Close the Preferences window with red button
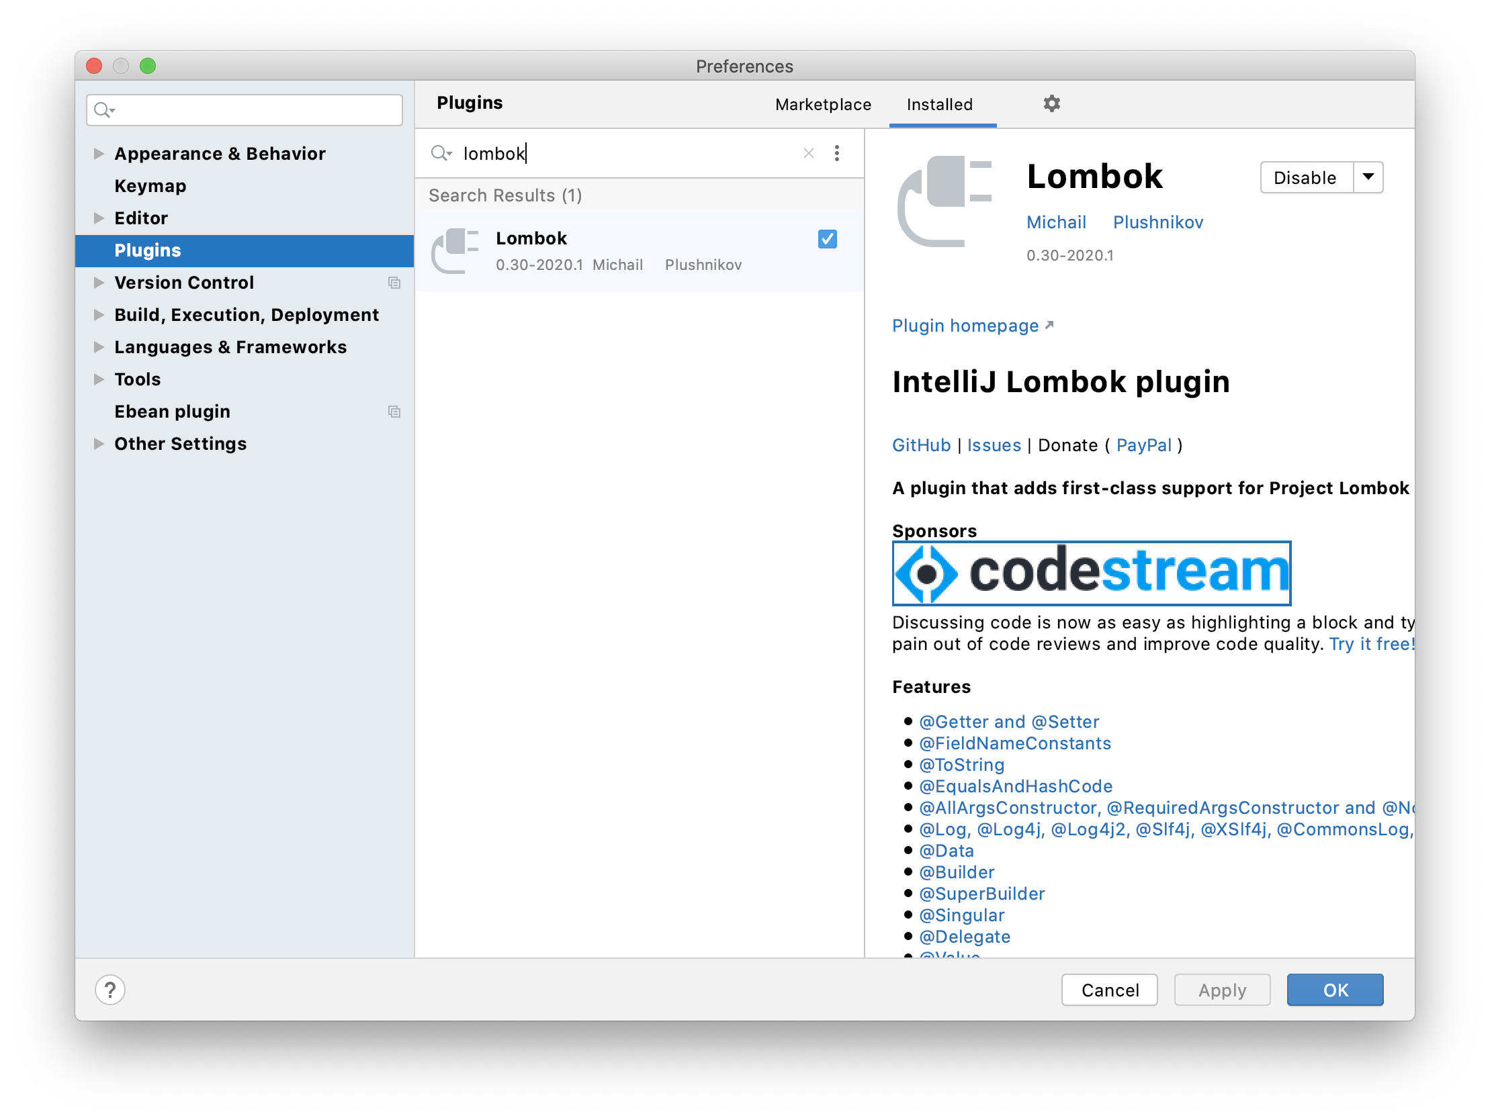The image size is (1490, 1120). point(94,65)
